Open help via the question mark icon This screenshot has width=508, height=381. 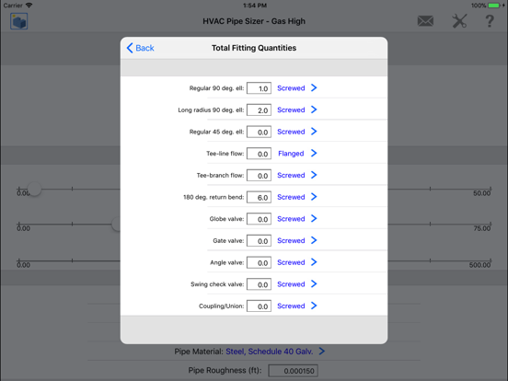[x=490, y=21]
